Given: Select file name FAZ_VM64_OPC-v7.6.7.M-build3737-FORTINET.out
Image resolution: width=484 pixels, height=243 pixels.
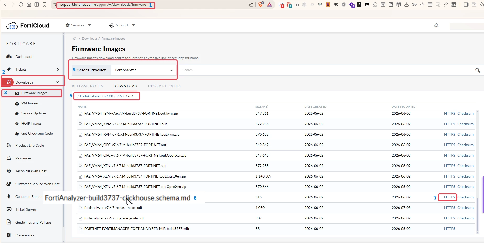Looking at the screenshot, I should [125, 145].
